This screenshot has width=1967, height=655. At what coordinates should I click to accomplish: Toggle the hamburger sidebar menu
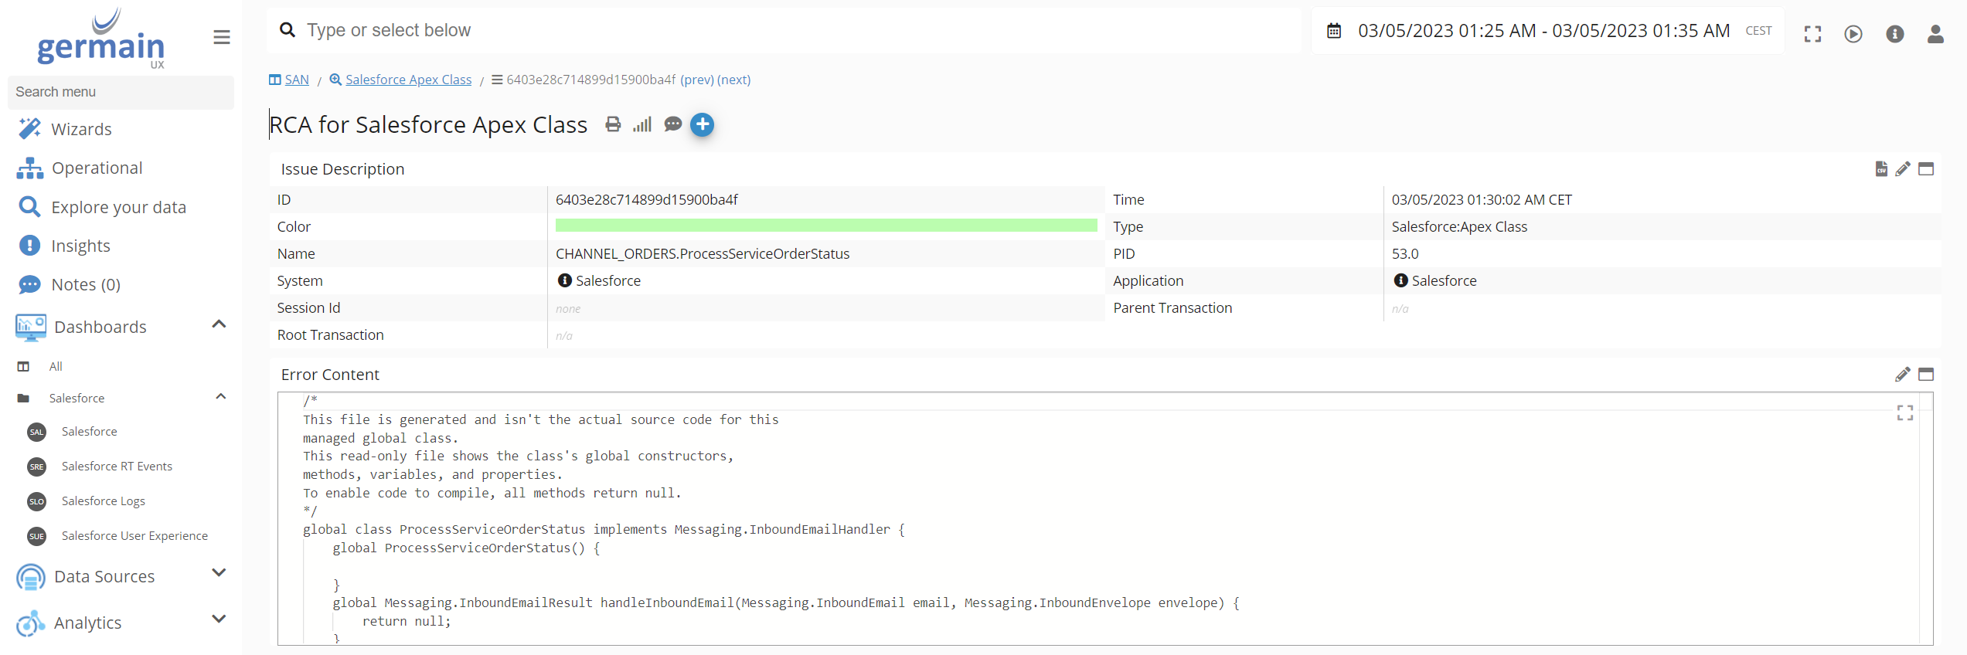(222, 37)
